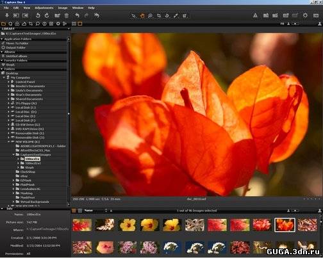The image size is (323, 258).
Task: Adjust the thumbnail size slider above the browser
Action: (296, 211)
